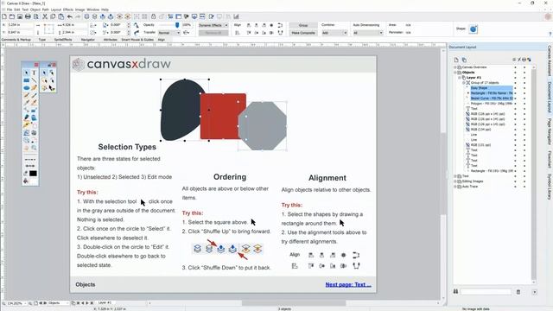The width and height of the screenshot is (553, 311).
Task: Open the Canvas Assistant side tab
Action: (550, 60)
